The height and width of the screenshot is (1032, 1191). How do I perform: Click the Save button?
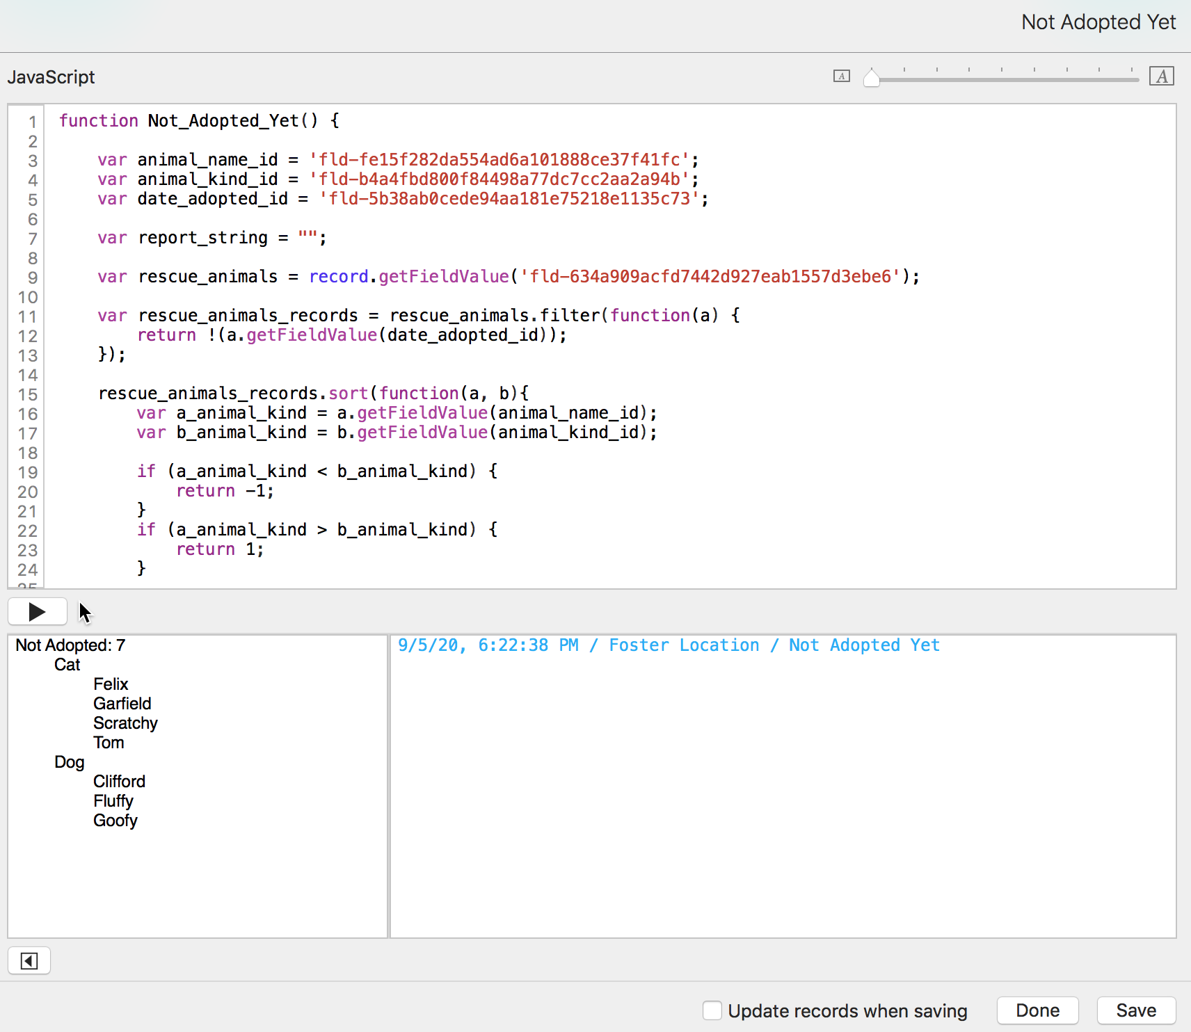point(1136,1010)
